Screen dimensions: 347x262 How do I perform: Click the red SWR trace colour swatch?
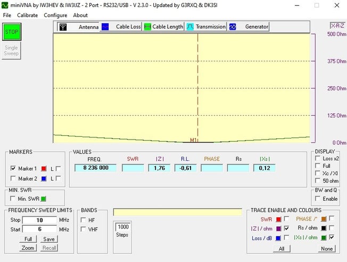click(278, 219)
